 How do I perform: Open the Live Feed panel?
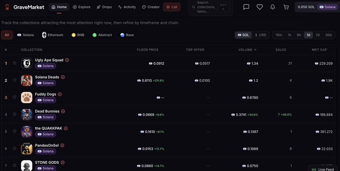(323, 169)
